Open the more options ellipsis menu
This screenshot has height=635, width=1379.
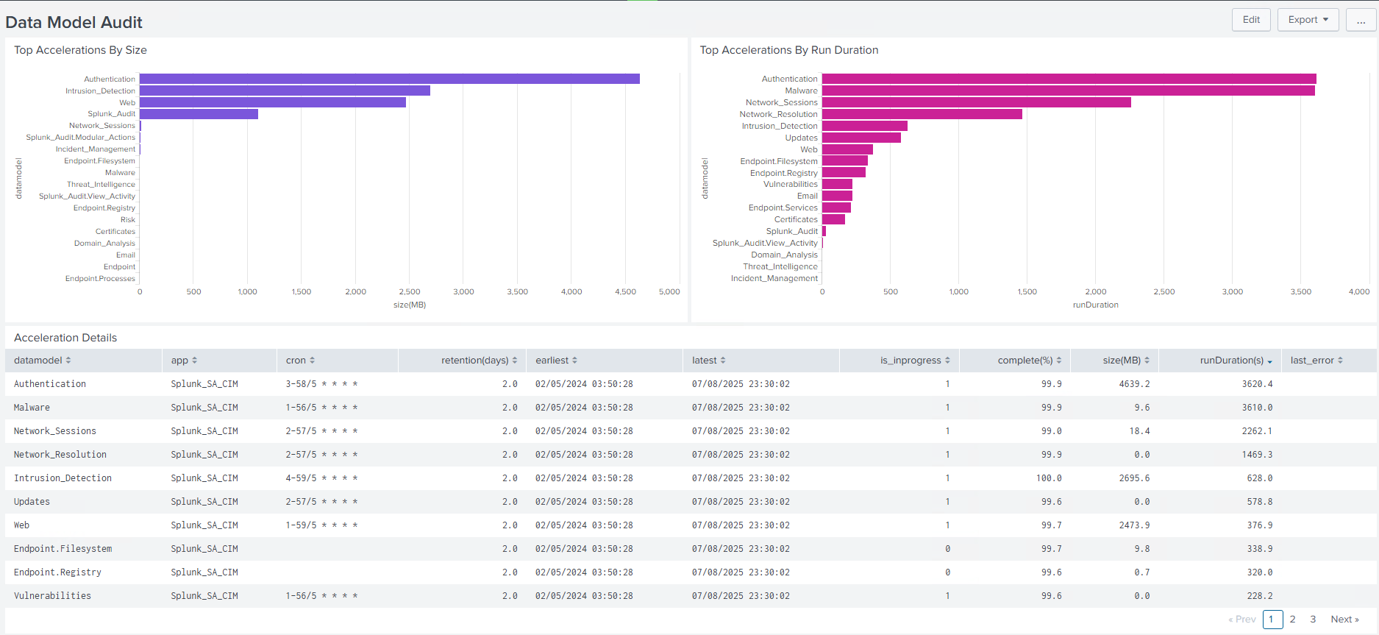[x=1361, y=20]
